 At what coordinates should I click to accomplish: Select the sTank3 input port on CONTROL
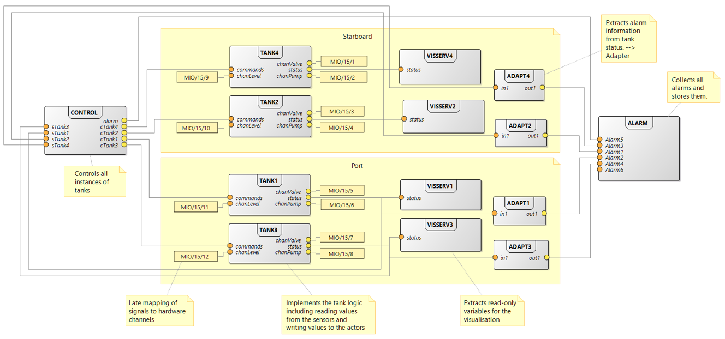tap(46, 127)
